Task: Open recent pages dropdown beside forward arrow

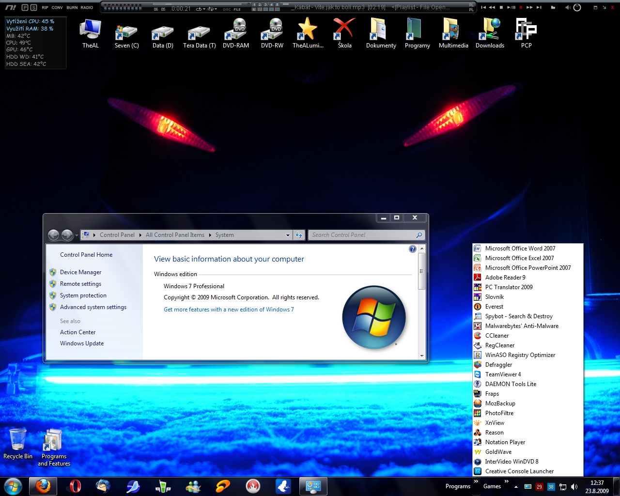Action: click(77, 235)
